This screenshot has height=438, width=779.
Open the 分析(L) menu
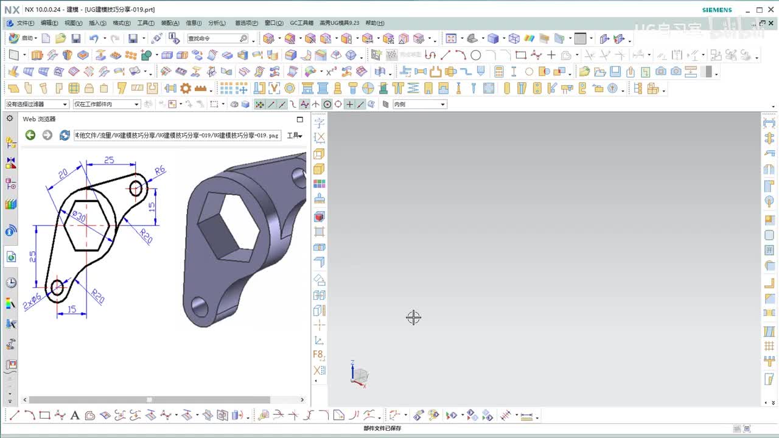[217, 23]
